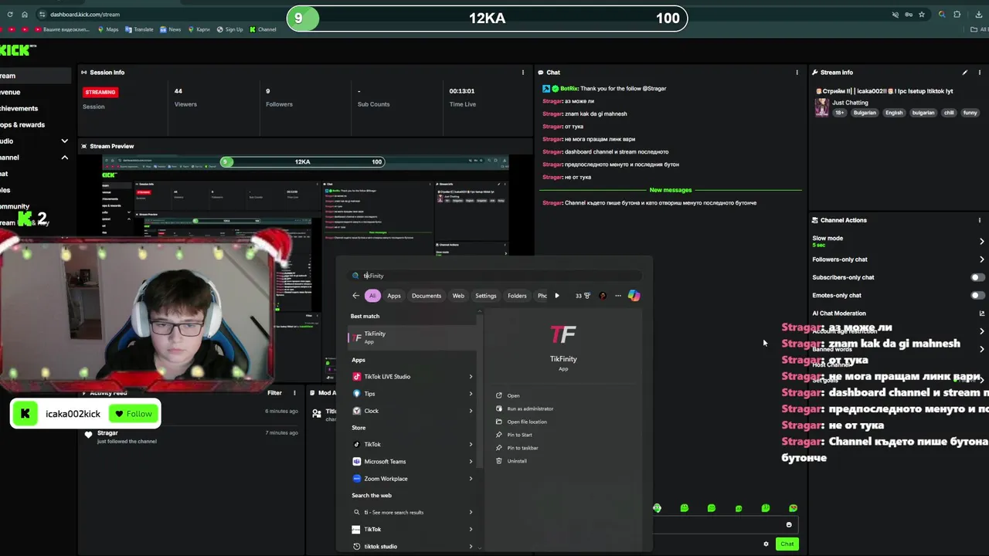Image resolution: width=989 pixels, height=556 pixels.
Task: Click the Kick logo
Action: (x=15, y=50)
